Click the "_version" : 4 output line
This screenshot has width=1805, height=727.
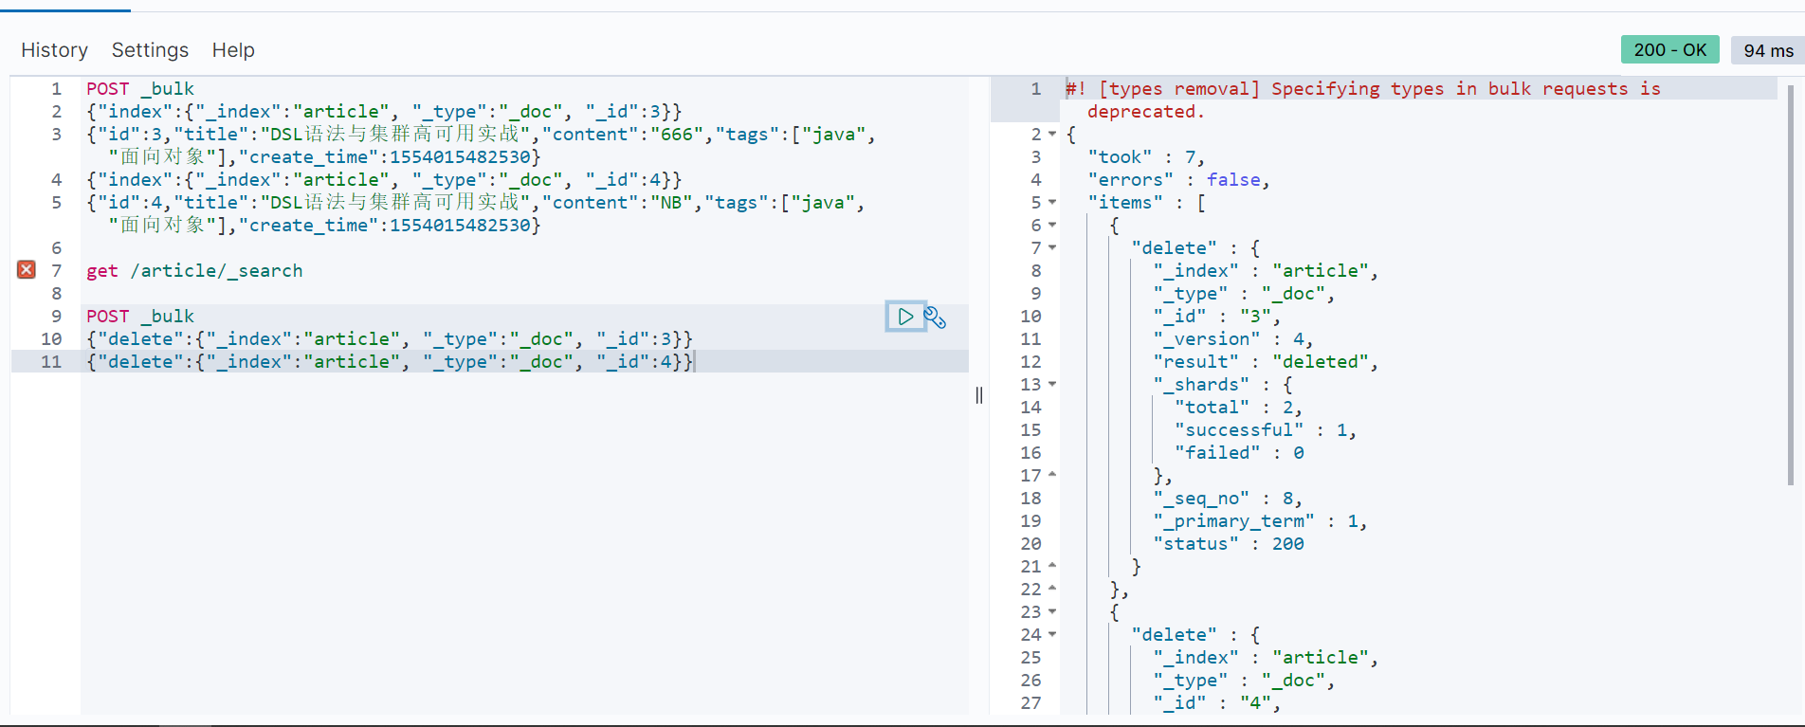(1232, 339)
